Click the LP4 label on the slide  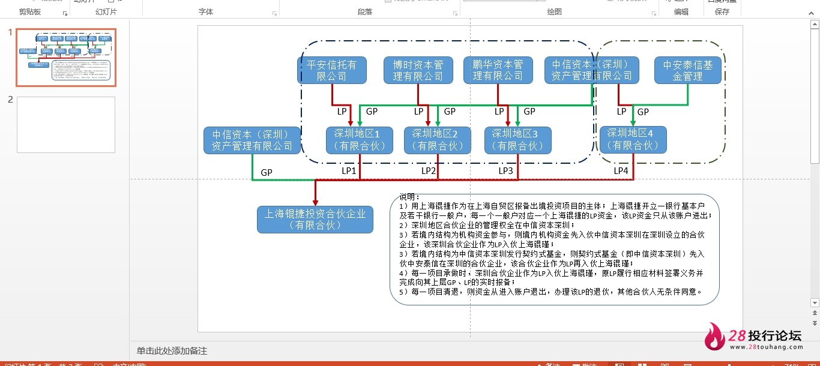621,171
